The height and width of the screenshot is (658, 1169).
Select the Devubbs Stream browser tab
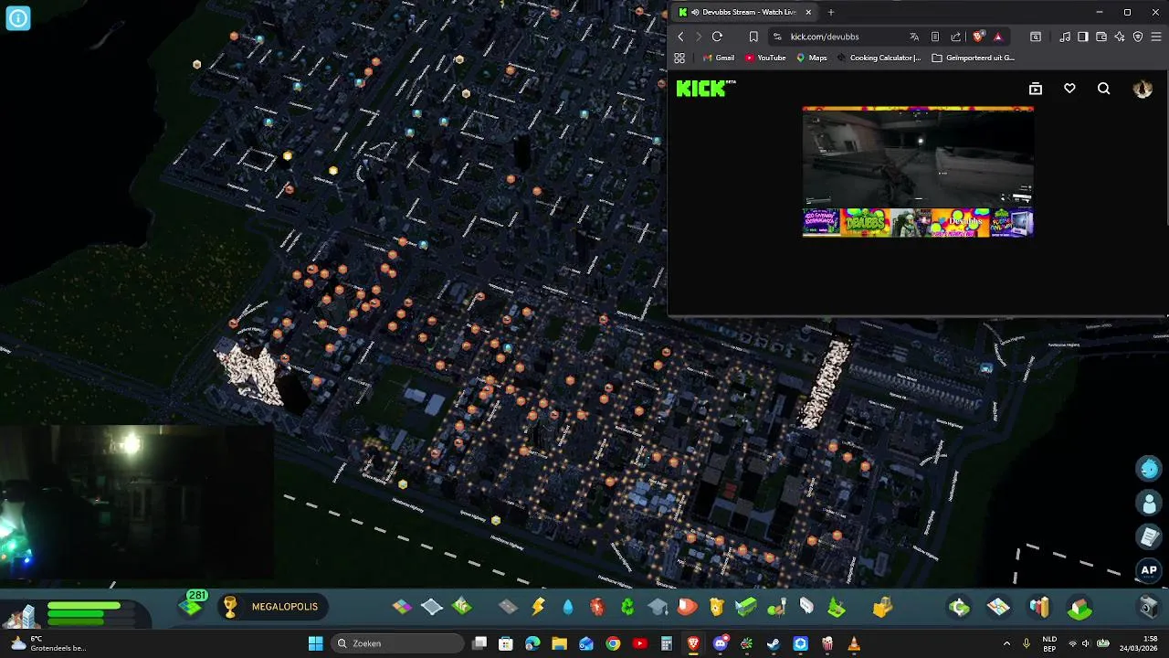744,12
